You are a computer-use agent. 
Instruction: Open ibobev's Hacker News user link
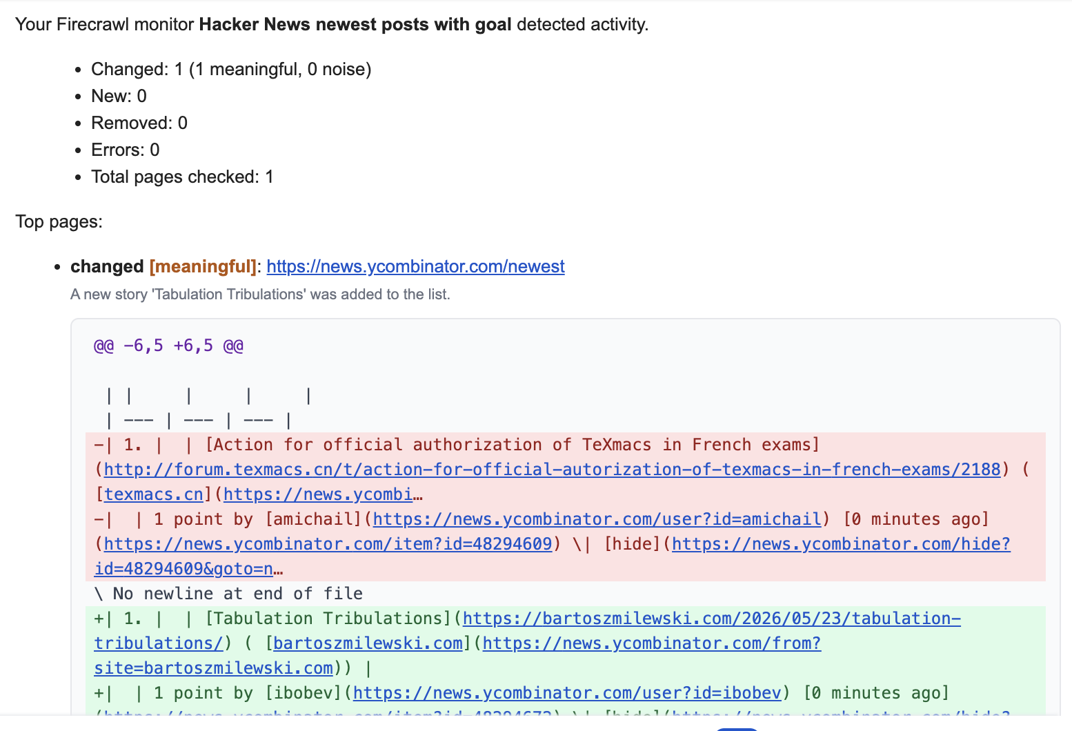tap(567, 693)
